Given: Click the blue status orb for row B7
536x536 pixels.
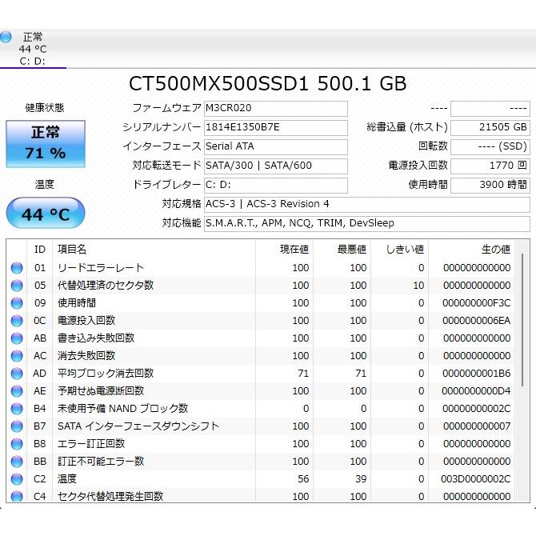Looking at the screenshot, I should point(17,426).
